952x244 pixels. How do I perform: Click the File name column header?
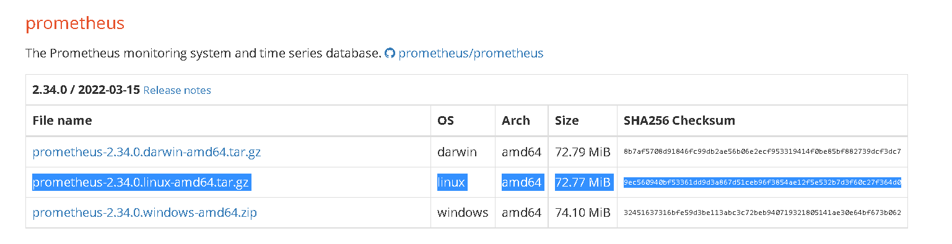(62, 120)
